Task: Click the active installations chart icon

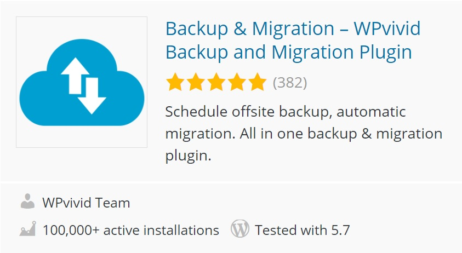Action: pos(27,229)
